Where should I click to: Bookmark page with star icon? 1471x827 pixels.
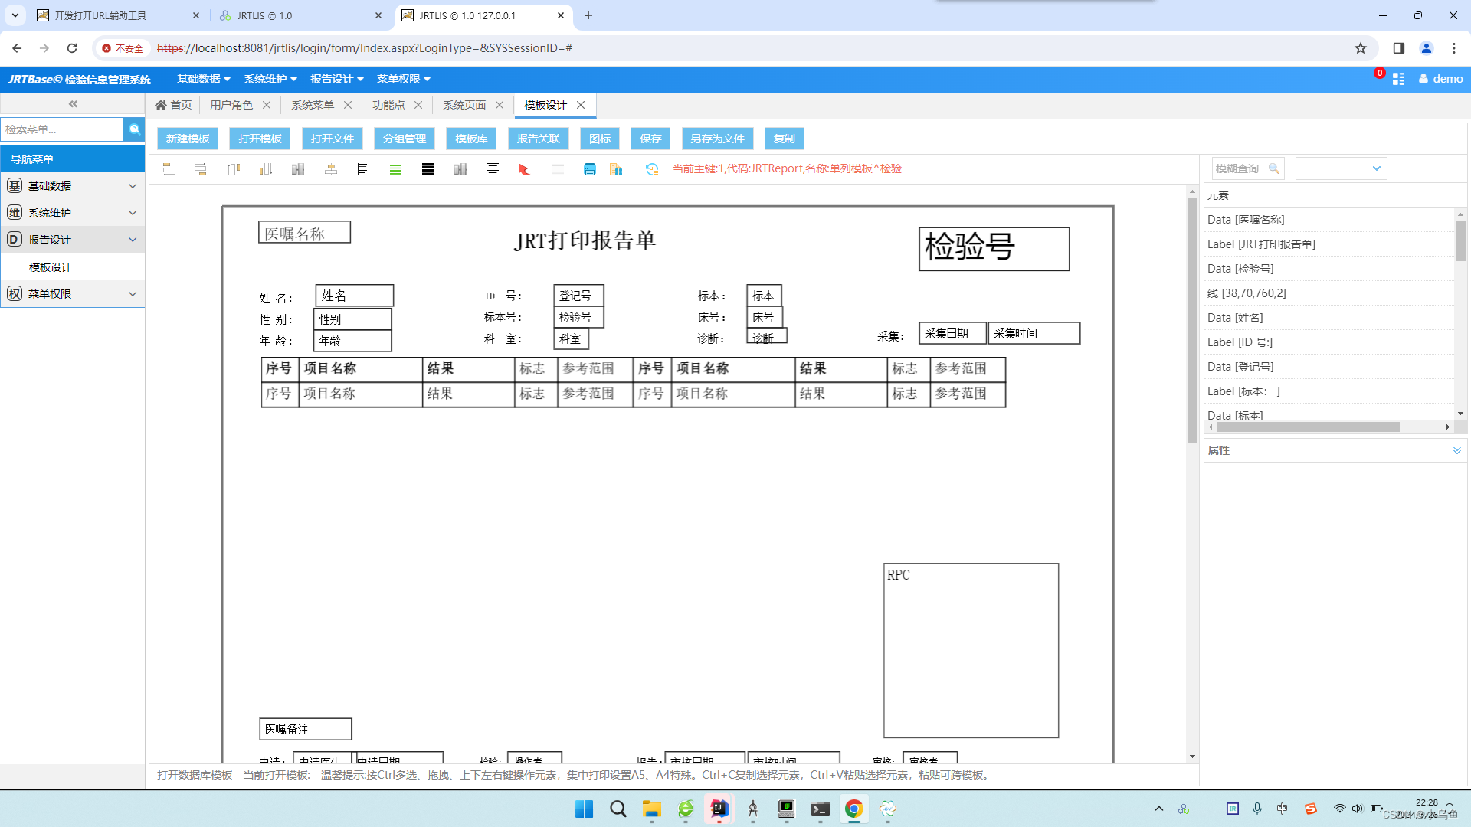1361,48
